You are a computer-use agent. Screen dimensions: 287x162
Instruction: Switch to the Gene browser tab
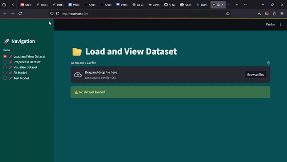(x=26, y=5)
